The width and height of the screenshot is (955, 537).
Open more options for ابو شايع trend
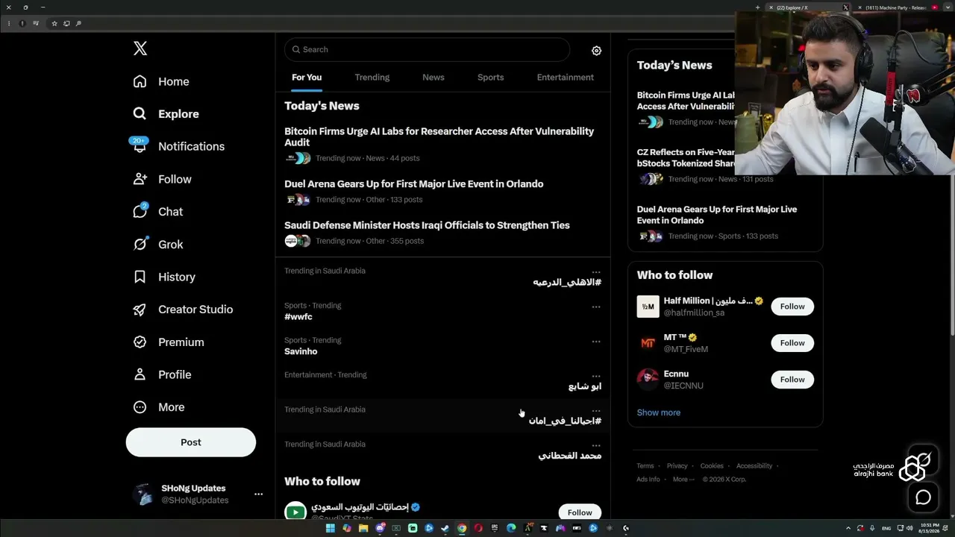tap(596, 376)
